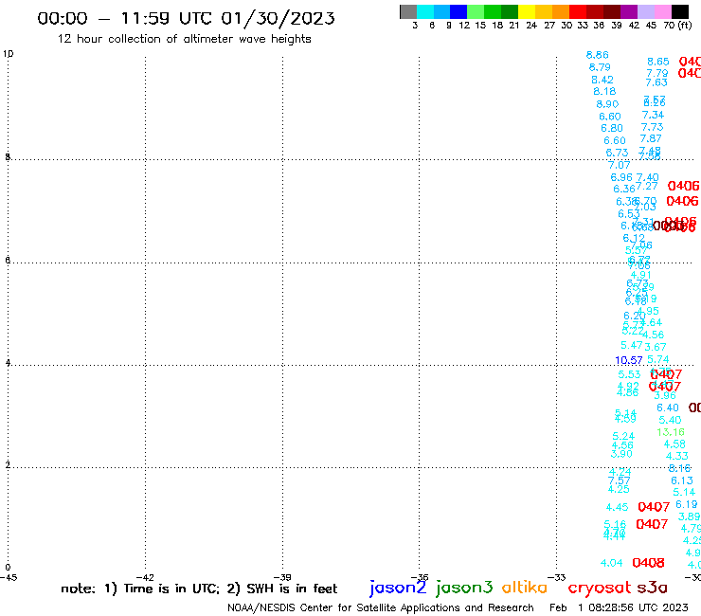The height and width of the screenshot is (616, 701).
Task: Select the maroon 's3a' satellite label
Action: [x=652, y=588]
